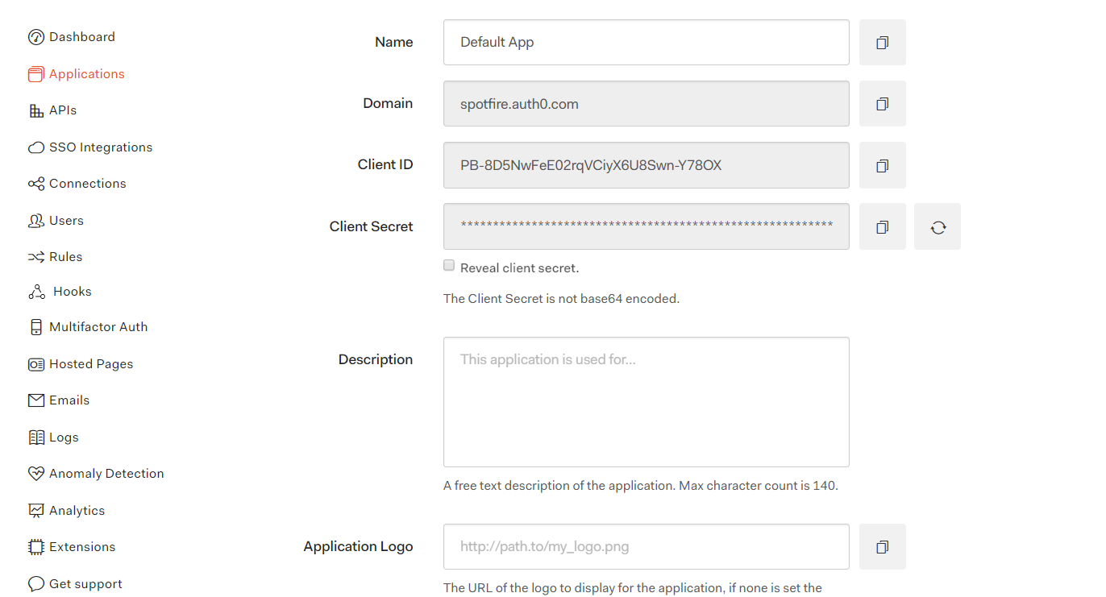Click the Users people icon
Image resolution: width=1106 pixels, height=597 pixels.
pos(36,221)
